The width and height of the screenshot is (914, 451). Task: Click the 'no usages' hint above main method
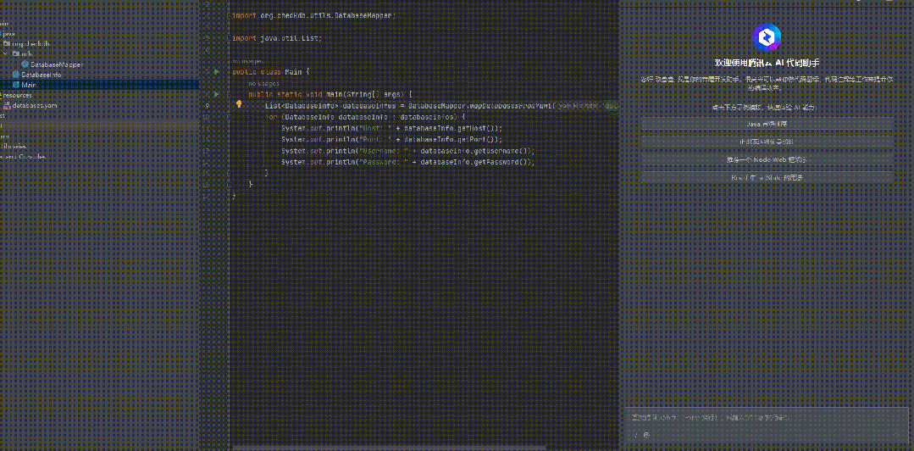(263, 84)
